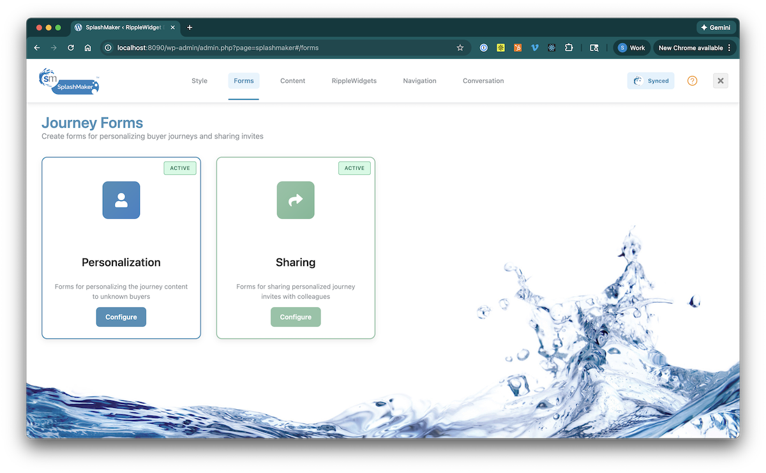Open the RippleWidgets tab

[354, 81]
